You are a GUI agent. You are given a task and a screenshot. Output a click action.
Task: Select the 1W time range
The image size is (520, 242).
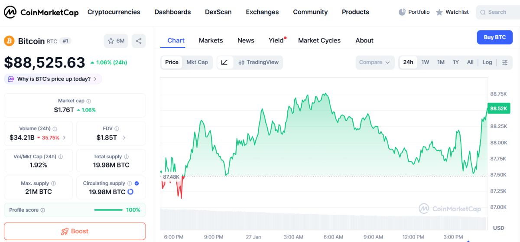pos(425,62)
